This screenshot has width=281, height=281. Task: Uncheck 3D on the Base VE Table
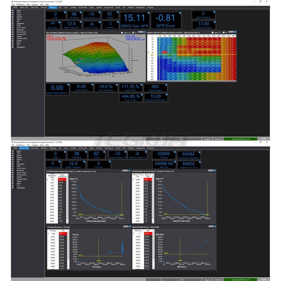pos(133,33)
